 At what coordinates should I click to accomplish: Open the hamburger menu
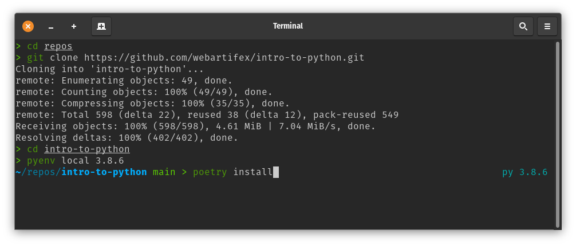547,26
